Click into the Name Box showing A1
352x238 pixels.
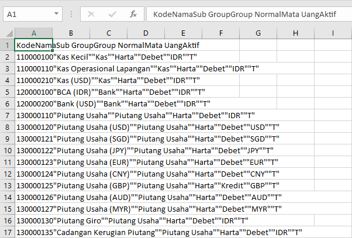(26, 13)
